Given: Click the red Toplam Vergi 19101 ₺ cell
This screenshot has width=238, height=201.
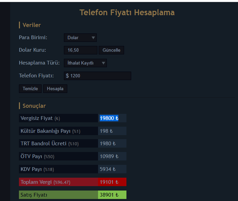Looking at the screenshot, I should 112,182.
